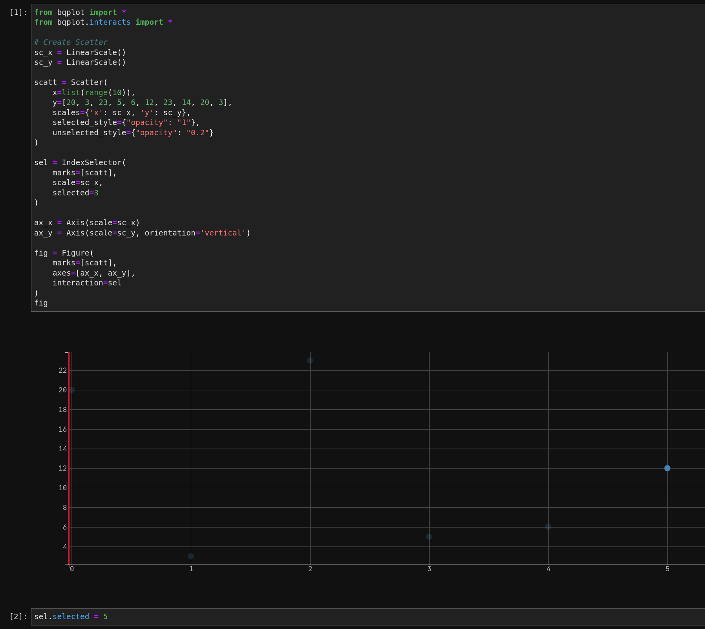Click the 'interaction=sel' code line
The width and height of the screenshot is (705, 629).
[87, 283]
